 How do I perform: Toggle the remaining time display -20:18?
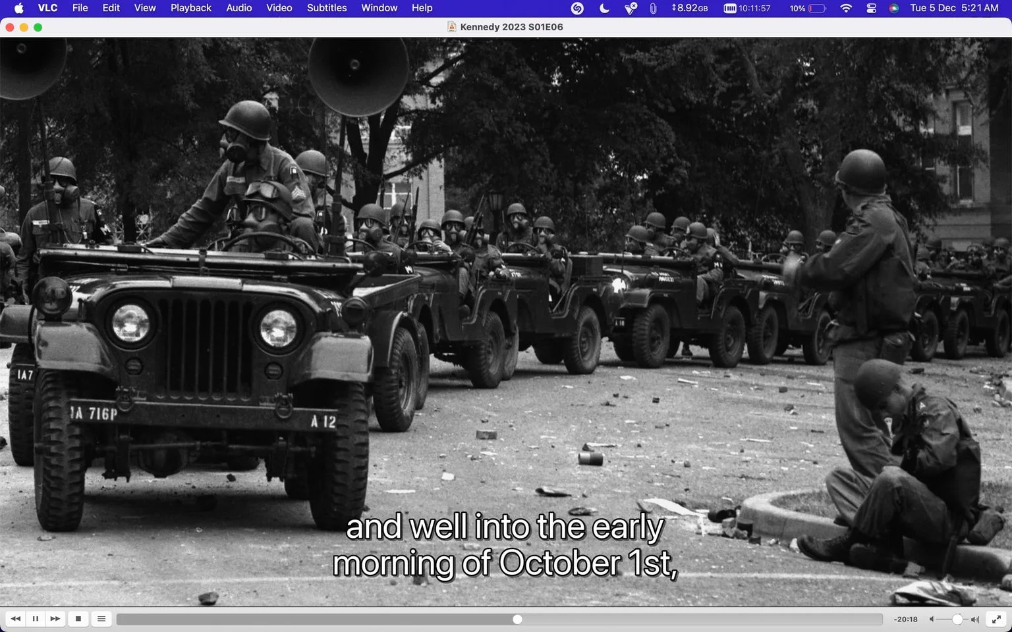click(906, 619)
